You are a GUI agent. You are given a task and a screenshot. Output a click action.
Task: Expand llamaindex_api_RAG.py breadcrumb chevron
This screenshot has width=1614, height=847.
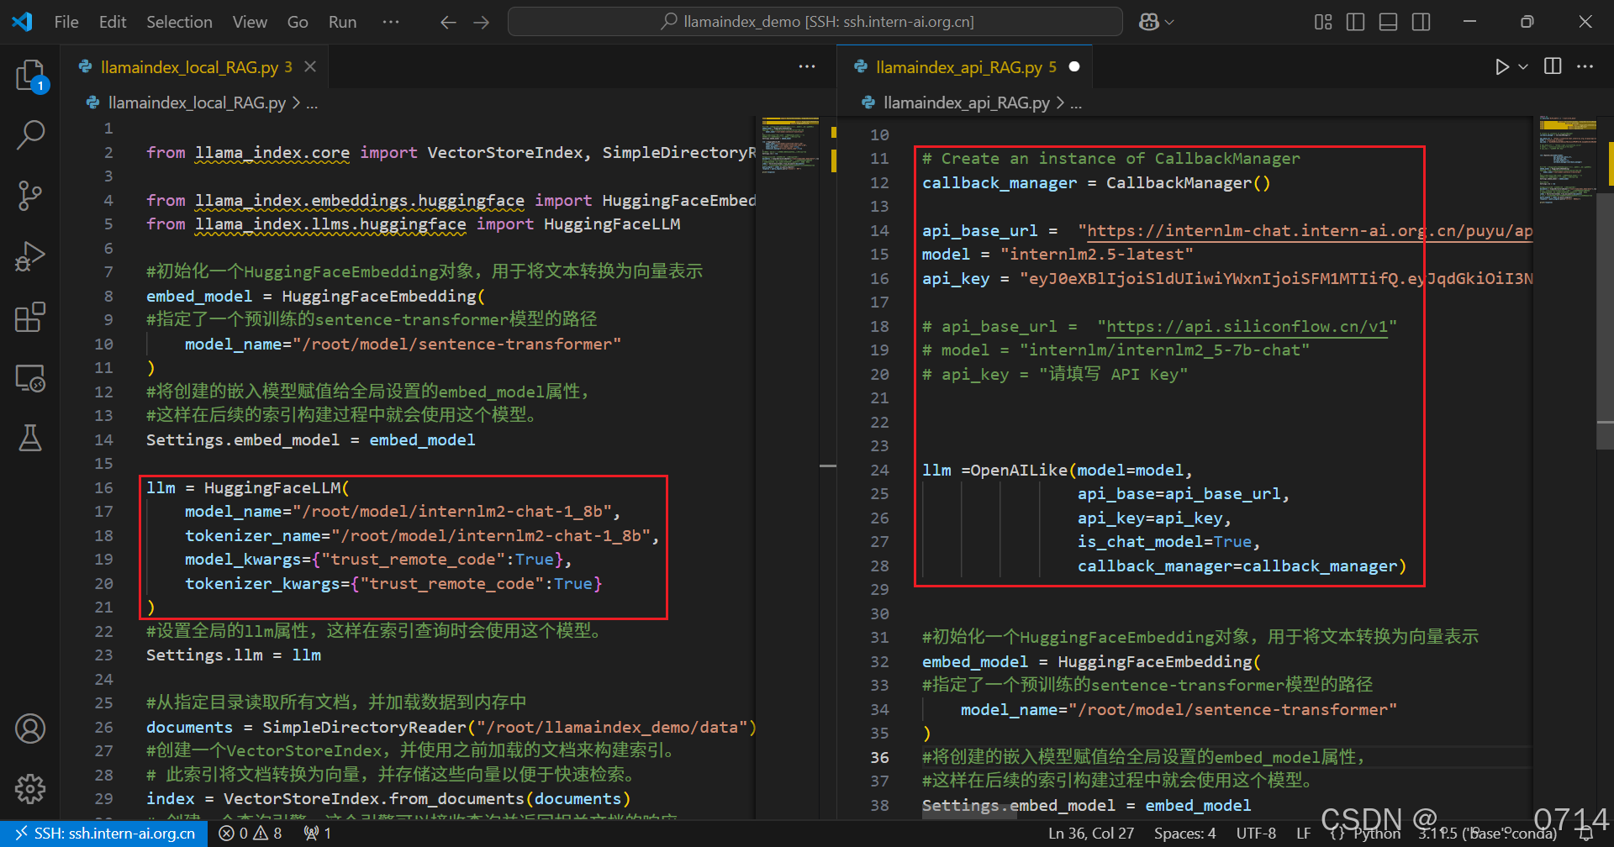(x=1060, y=103)
